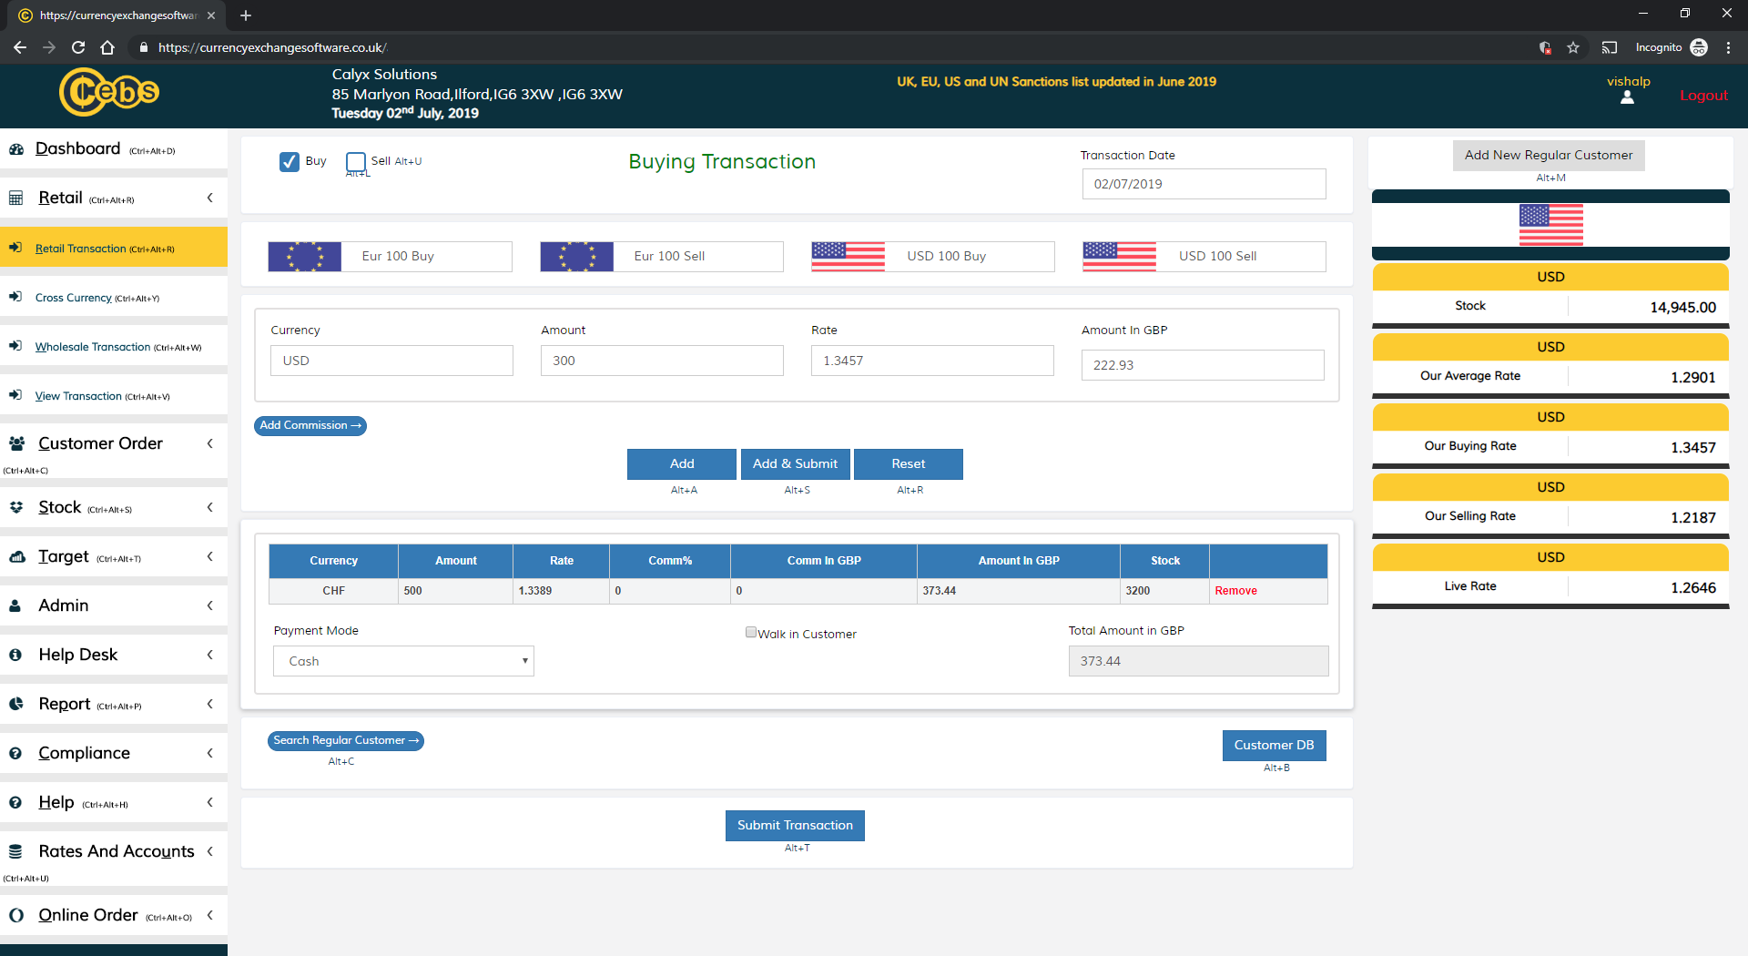Click the Stock boxes icon in sidebar
The height and width of the screenshot is (956, 1748).
[16, 507]
